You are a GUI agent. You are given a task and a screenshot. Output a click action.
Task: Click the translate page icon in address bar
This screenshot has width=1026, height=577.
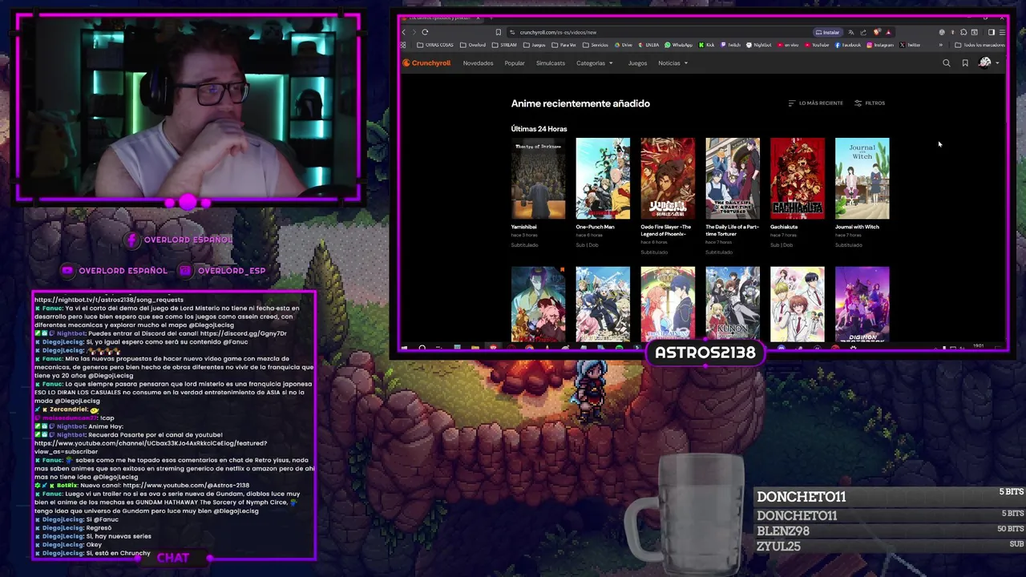tap(851, 32)
